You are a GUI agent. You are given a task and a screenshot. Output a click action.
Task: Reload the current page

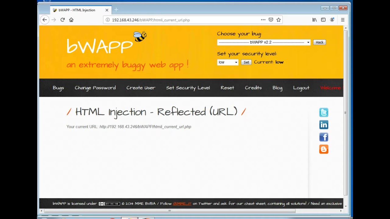tap(62, 20)
